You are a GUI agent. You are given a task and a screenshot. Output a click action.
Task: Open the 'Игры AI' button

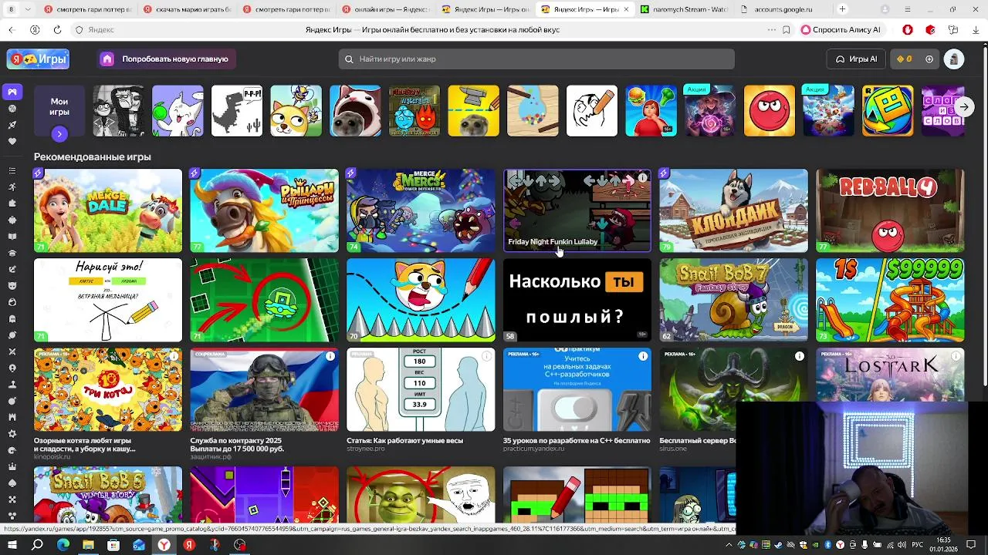pos(856,59)
